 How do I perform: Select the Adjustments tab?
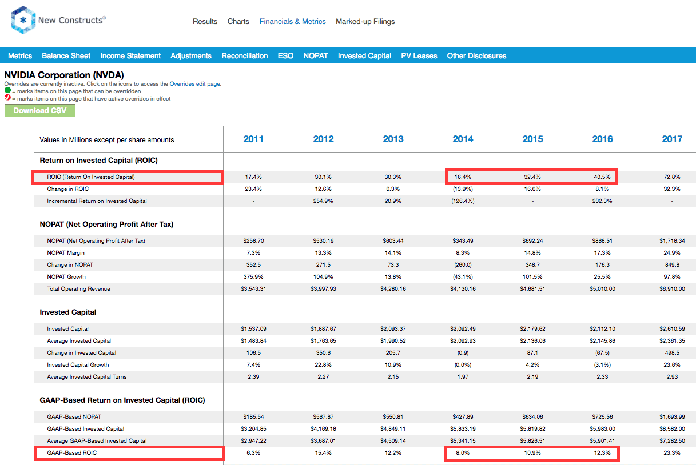coord(191,55)
